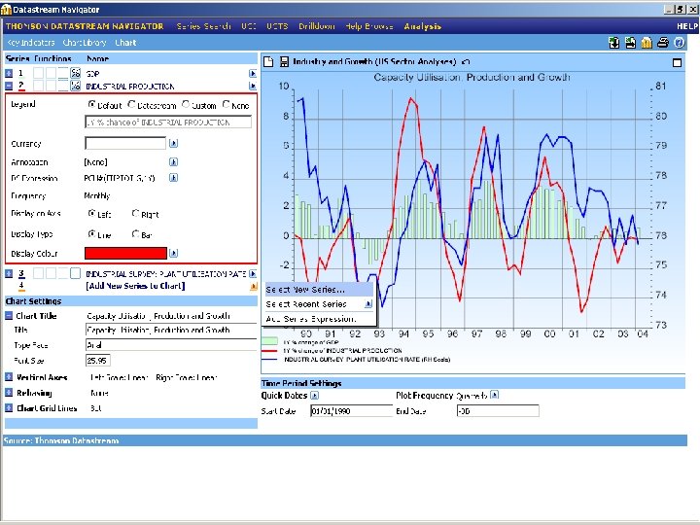Choose Select Recent Series from popup menu

[x=319, y=304]
